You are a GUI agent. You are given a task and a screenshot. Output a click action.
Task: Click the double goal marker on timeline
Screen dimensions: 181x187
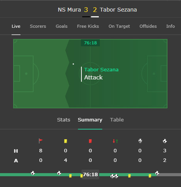click(114, 176)
